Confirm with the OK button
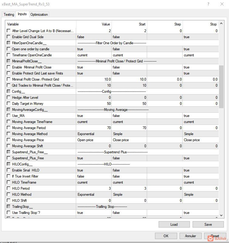This screenshot has height=243, width=229. point(166,236)
